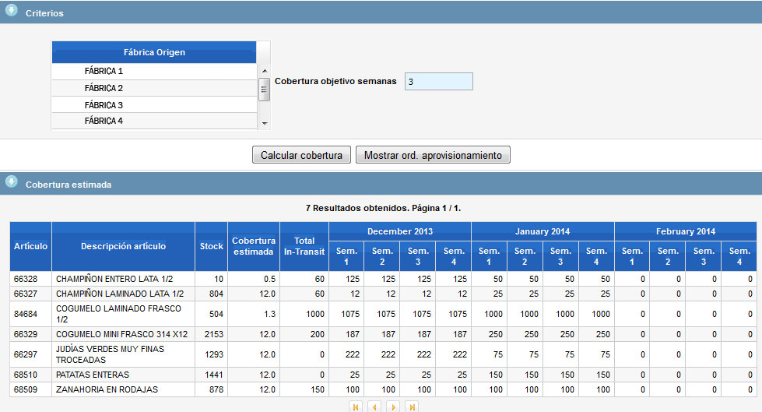Click the results count text

(383, 208)
